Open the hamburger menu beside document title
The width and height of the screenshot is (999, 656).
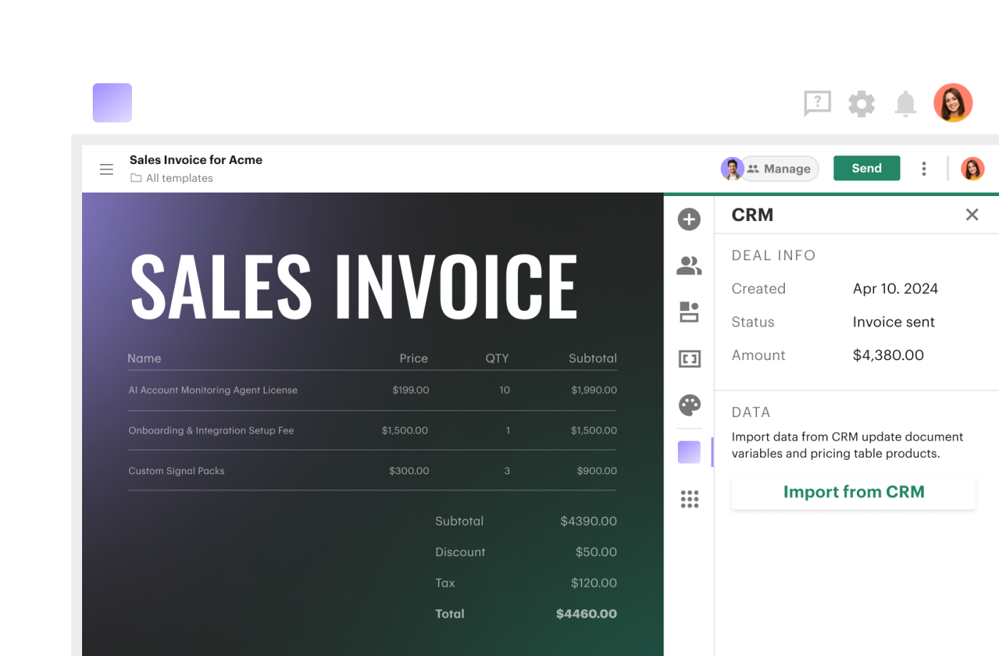[106, 169]
